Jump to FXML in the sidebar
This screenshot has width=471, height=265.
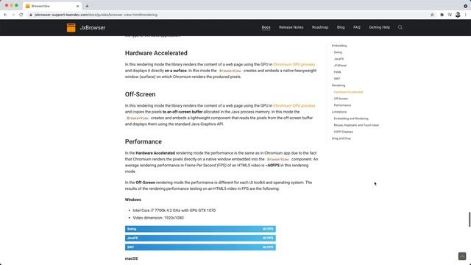coord(337,72)
